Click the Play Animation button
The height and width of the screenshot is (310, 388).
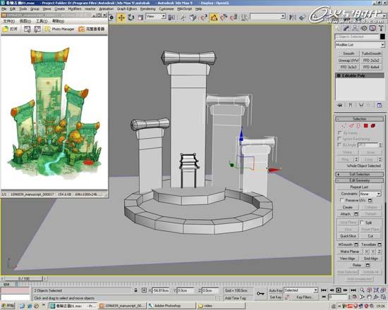pos(339,290)
